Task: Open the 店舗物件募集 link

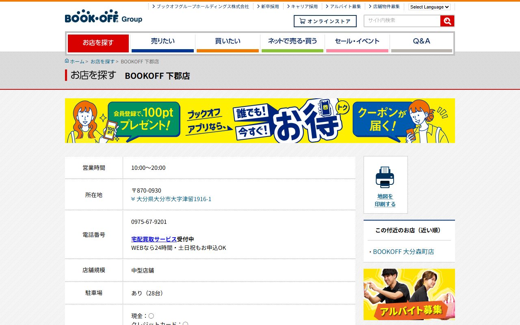Action: (386, 7)
